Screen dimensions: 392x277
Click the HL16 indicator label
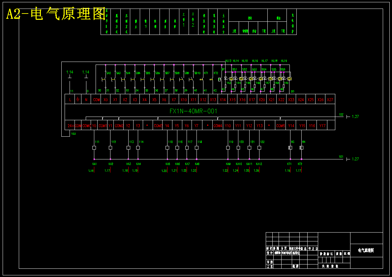(255, 61)
